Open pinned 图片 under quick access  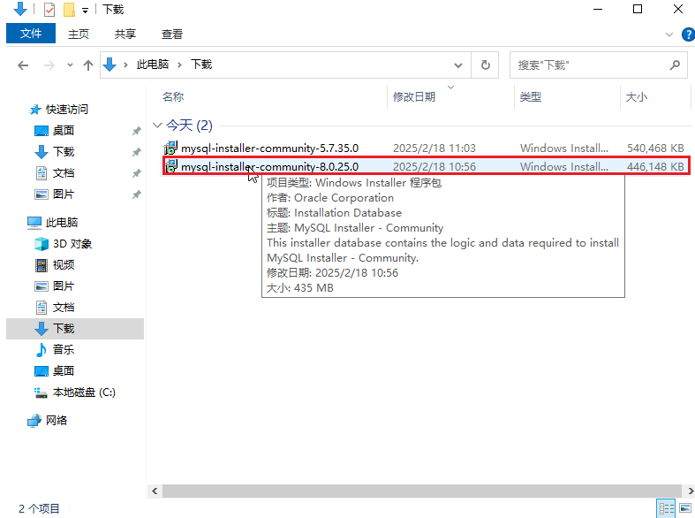[x=64, y=194]
